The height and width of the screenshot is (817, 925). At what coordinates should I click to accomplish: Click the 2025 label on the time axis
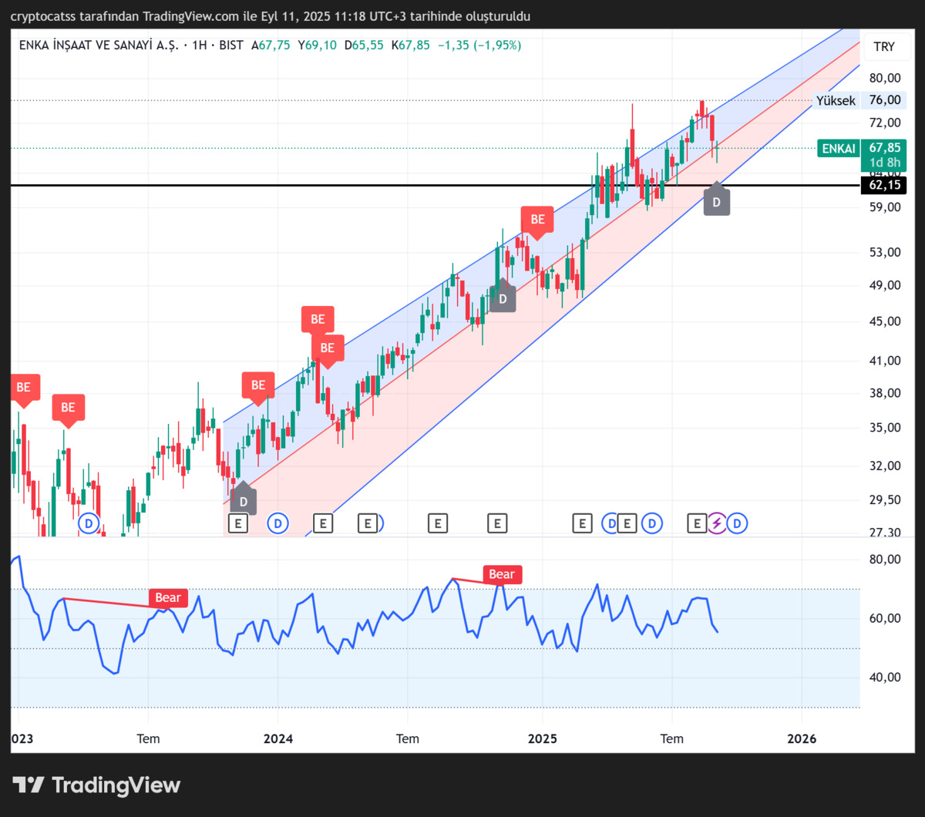pyautogui.click(x=542, y=738)
